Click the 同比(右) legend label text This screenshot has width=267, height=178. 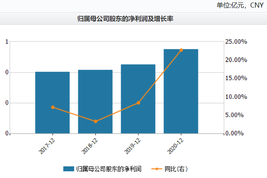[x=176, y=169]
